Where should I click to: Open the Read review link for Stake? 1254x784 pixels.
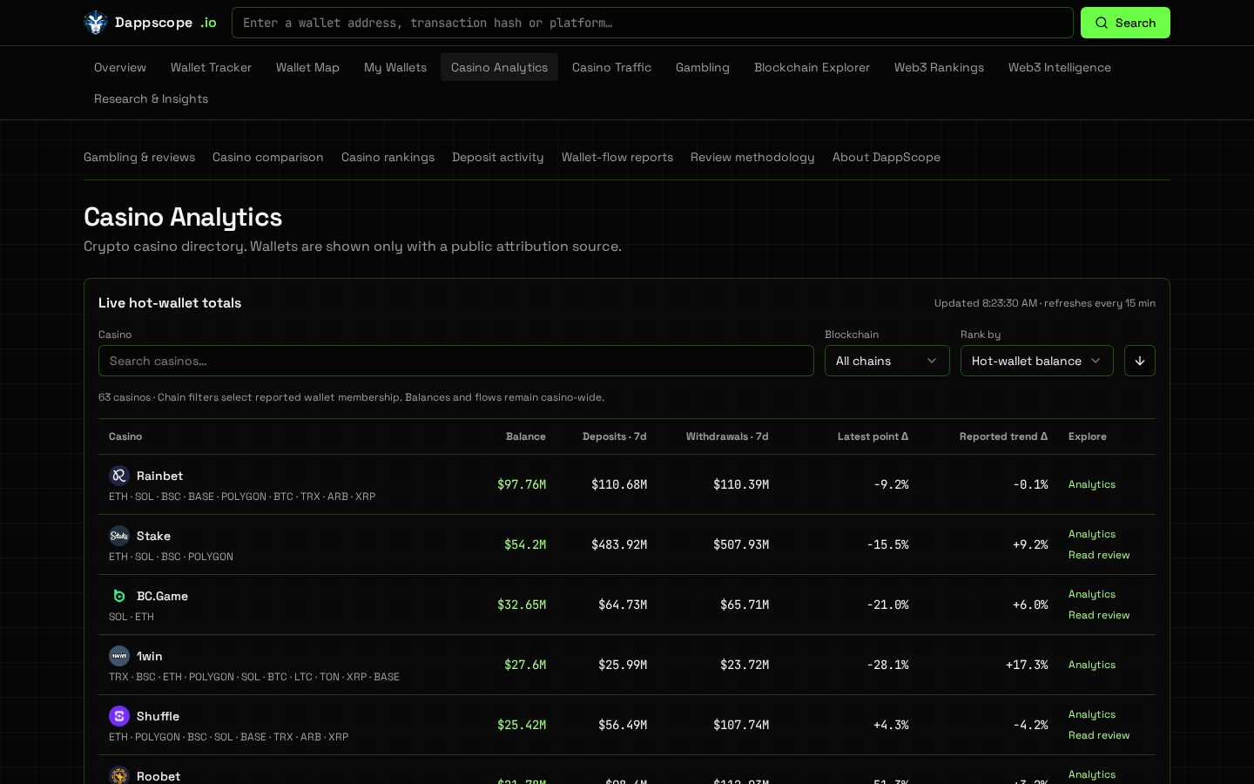point(1099,555)
